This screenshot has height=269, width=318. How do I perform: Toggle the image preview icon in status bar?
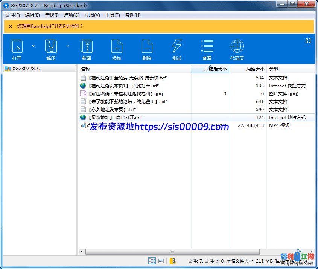[x=162, y=261]
